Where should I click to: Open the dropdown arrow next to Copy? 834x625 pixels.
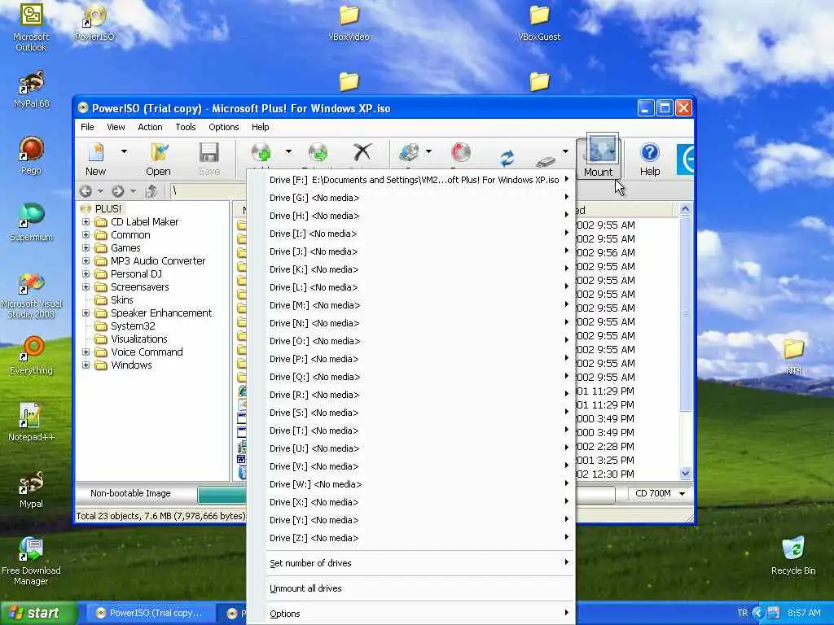click(x=428, y=151)
